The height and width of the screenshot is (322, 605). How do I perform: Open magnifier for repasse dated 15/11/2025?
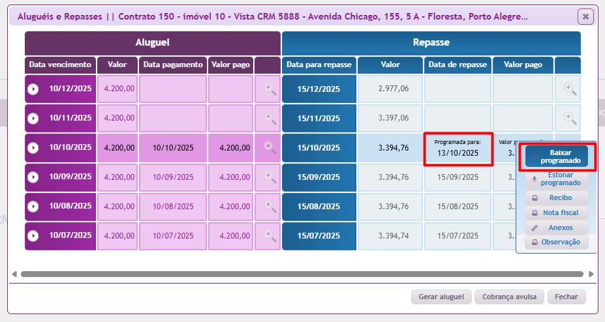click(x=570, y=118)
